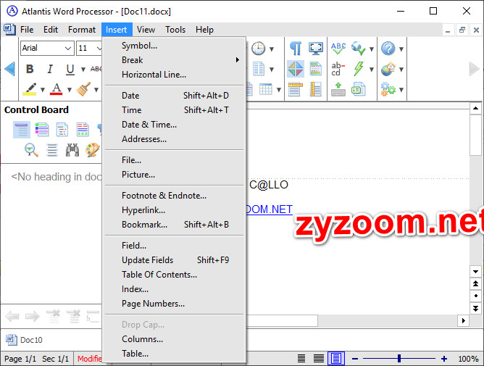This screenshot has width=484, height=366.
Task: Click the blue question mark help icon
Action: tap(388, 49)
